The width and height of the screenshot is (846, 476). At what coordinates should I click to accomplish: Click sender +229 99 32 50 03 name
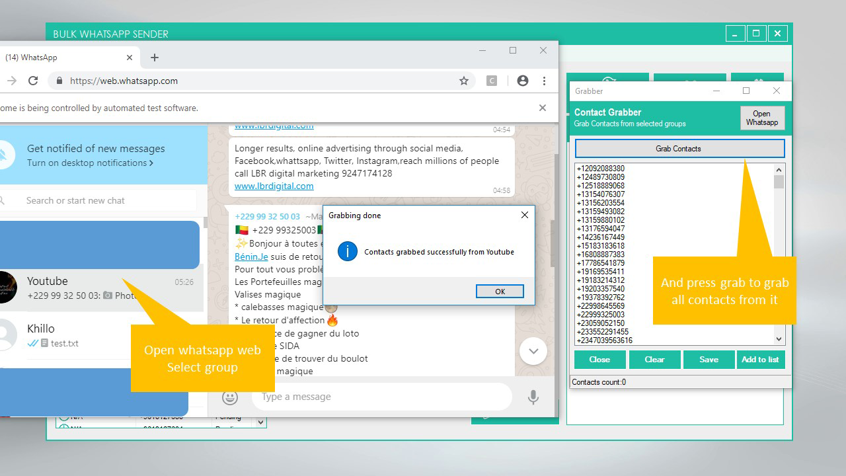point(267,216)
